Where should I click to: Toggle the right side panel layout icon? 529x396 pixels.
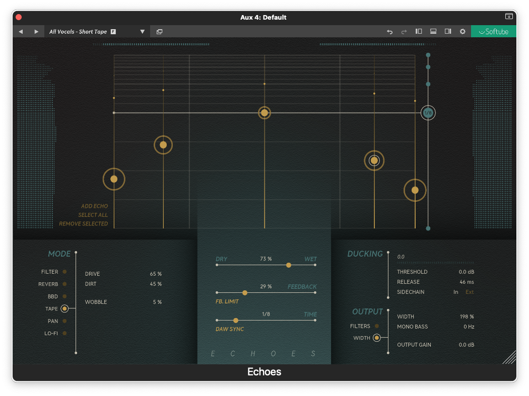click(448, 31)
